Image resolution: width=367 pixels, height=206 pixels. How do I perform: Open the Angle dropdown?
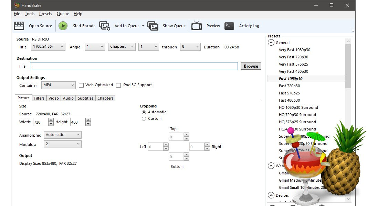95,47
